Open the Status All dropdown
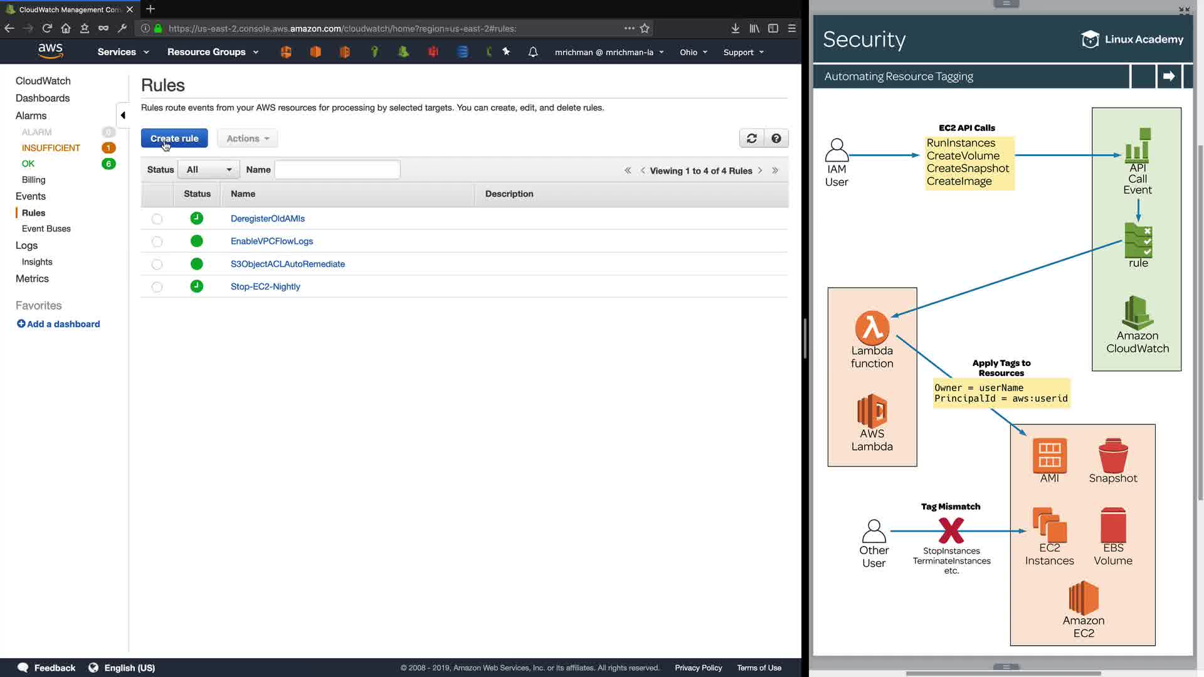 (209, 170)
